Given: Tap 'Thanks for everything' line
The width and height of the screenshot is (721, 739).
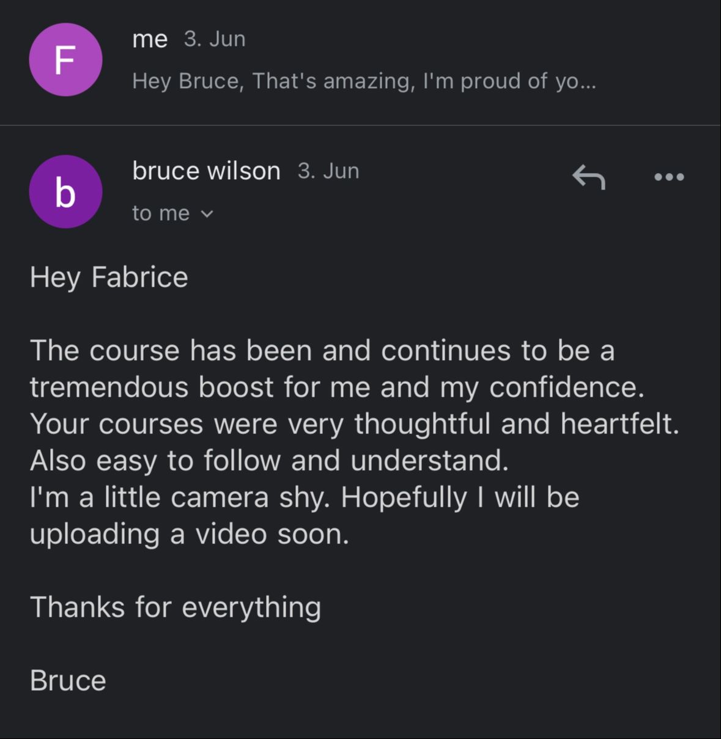Looking at the screenshot, I should point(176,608).
